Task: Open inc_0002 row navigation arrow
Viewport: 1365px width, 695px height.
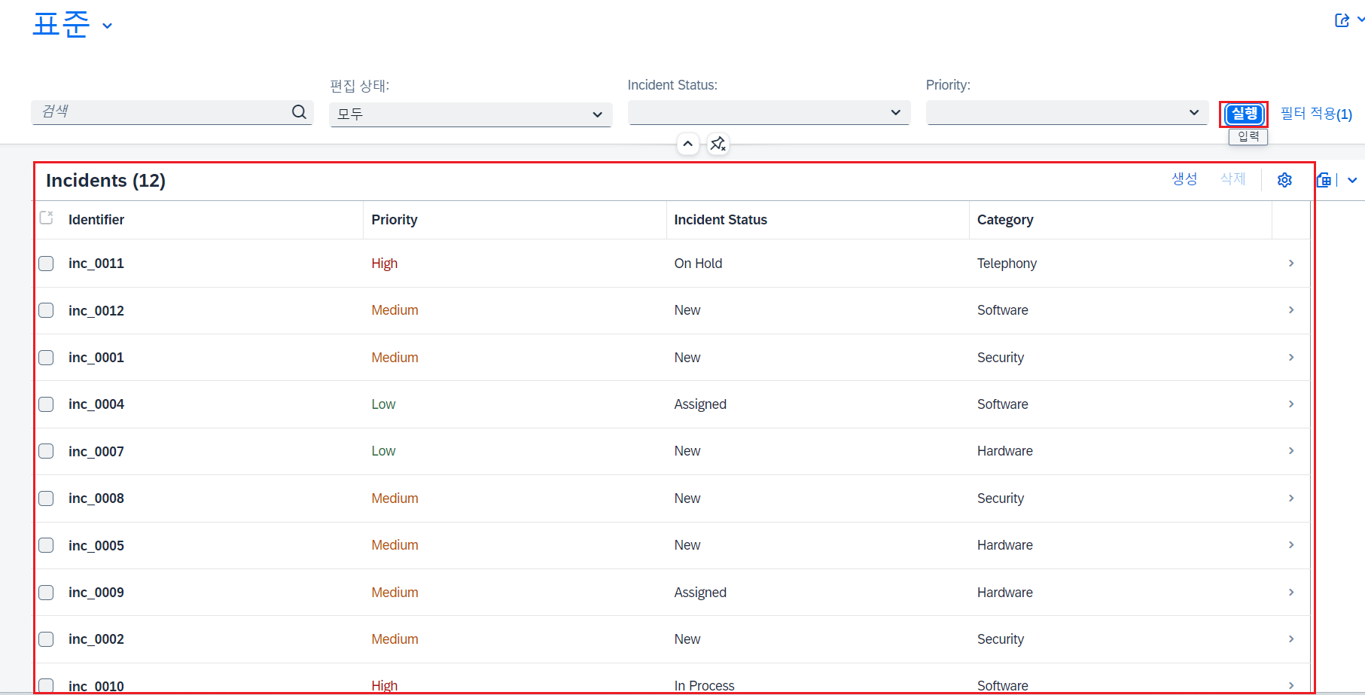Action: pyautogui.click(x=1291, y=639)
